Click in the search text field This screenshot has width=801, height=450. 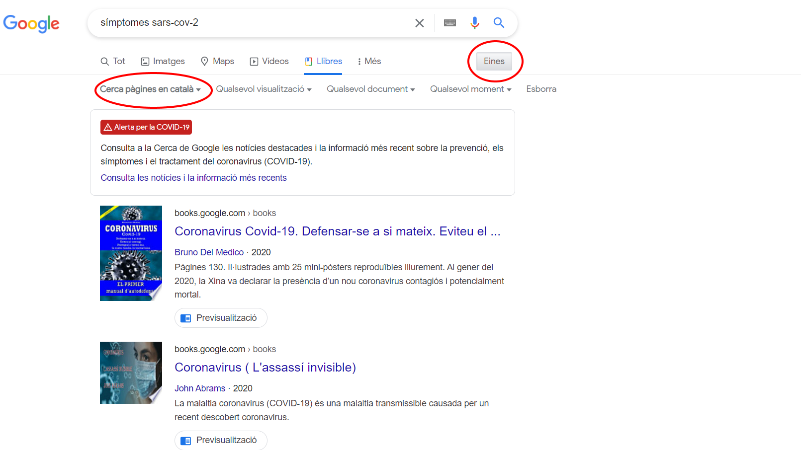coord(249,23)
